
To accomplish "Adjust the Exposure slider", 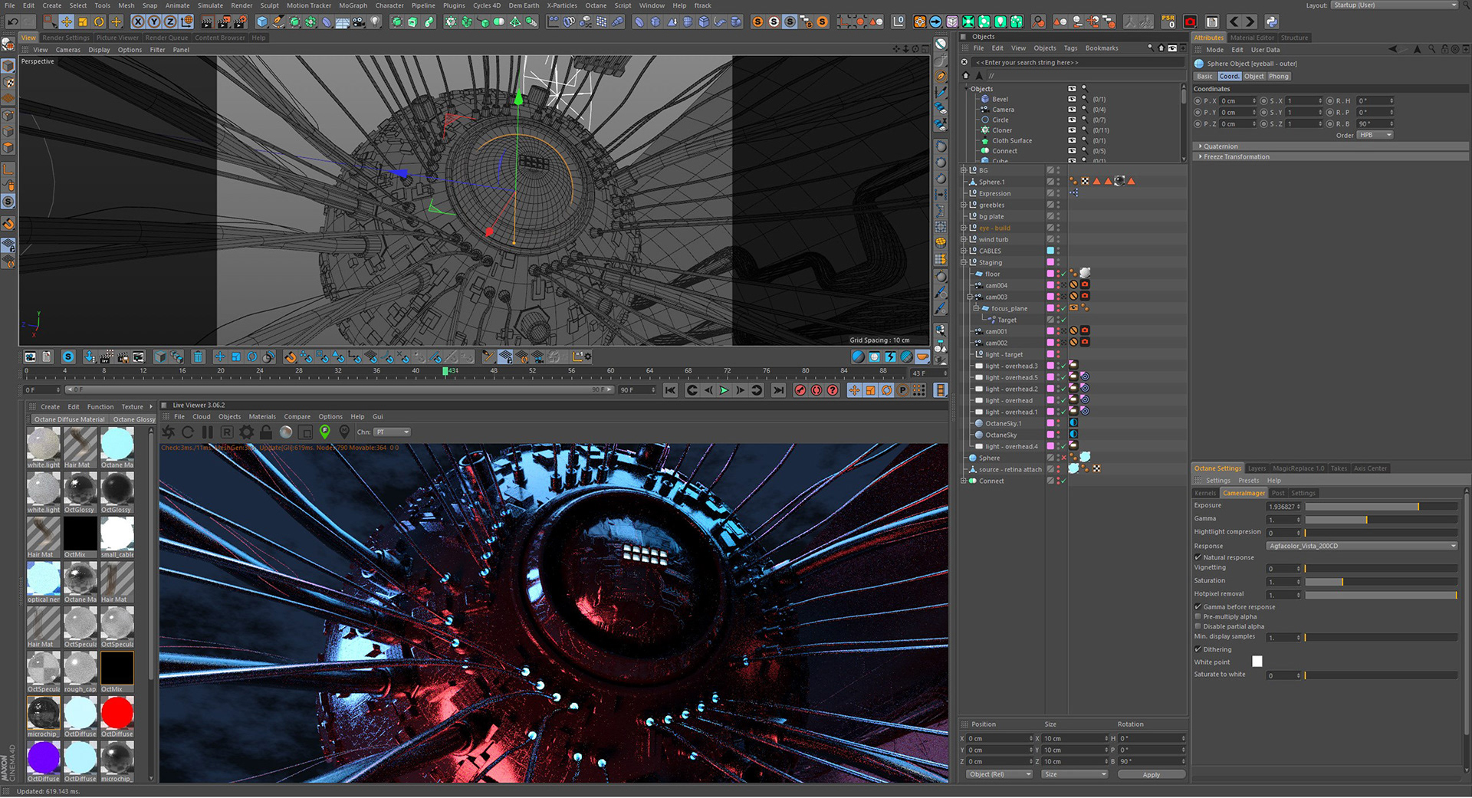I will tap(1382, 507).
